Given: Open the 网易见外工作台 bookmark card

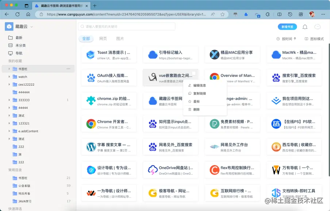Looking at the screenshot, I should 232,147.
